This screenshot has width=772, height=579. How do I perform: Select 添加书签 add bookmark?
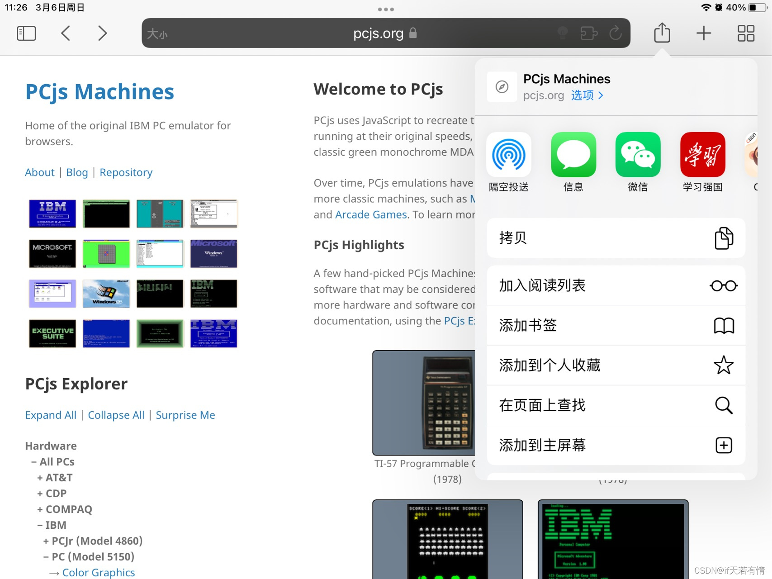tap(616, 325)
